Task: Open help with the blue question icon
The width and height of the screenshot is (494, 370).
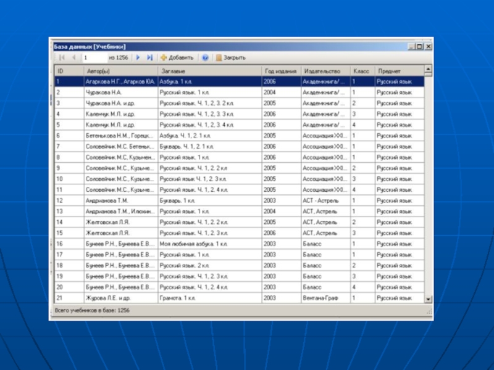Action: pos(205,57)
